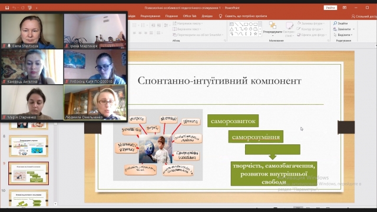Click slide title Спонтанно-інтуїтивний компонент
Screen dimensions: 377x212
point(219,81)
